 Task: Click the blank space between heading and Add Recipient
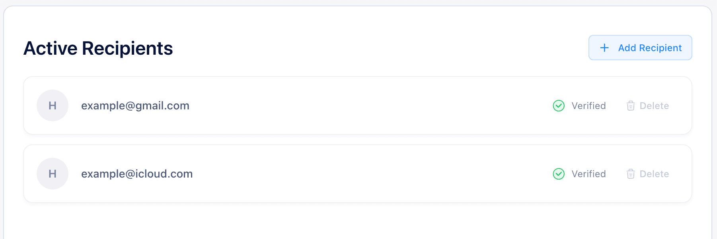point(378,48)
